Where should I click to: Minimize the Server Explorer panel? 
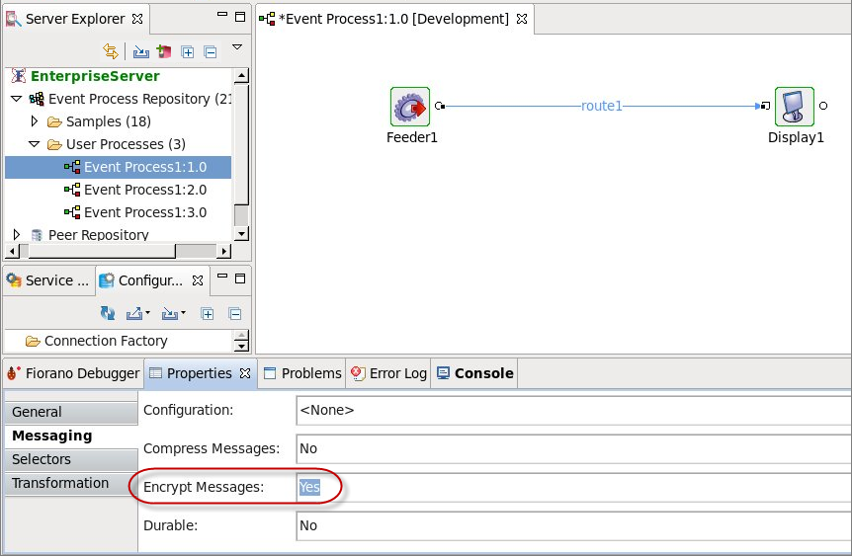point(221,15)
